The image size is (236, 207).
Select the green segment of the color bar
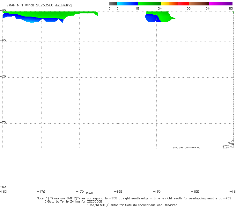[149, 4]
